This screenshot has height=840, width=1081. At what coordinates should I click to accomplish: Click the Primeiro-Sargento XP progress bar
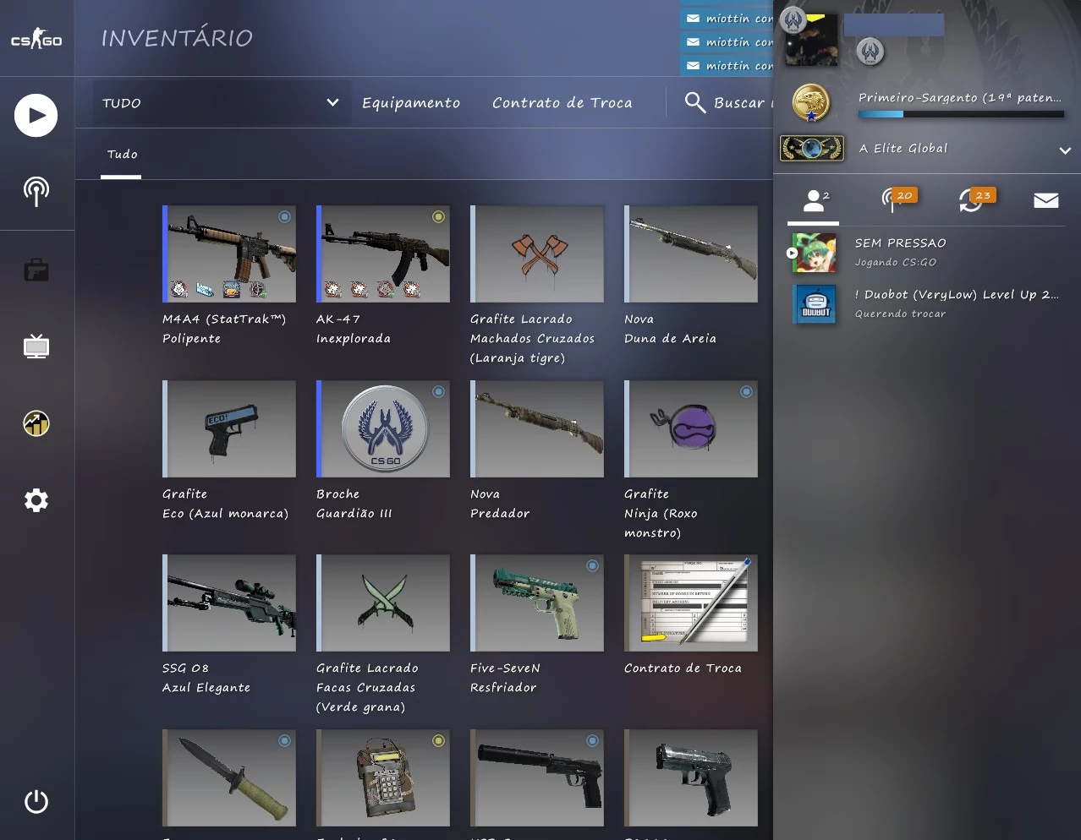click(960, 114)
